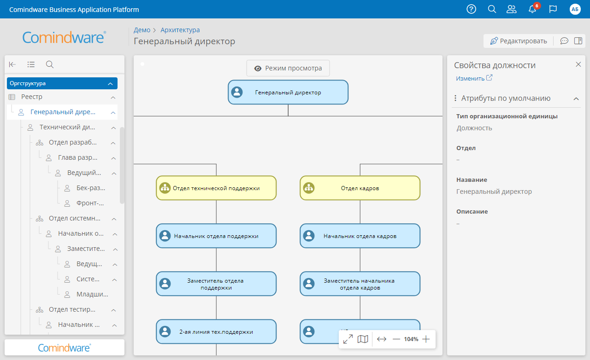
Task: Click the Comindware logo below the tree
Action: tap(65, 348)
